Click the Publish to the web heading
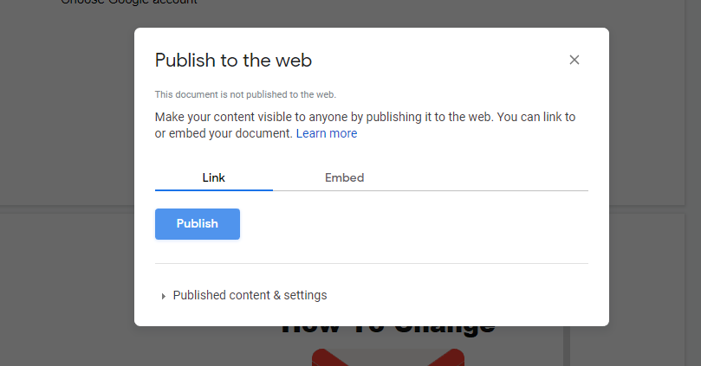Image resolution: width=701 pixels, height=366 pixels. (233, 60)
